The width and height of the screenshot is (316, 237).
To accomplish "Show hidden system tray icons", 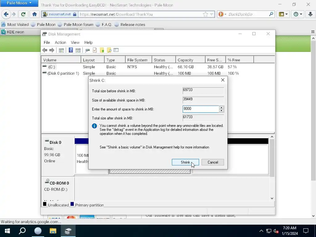I will [x=261, y=231].
